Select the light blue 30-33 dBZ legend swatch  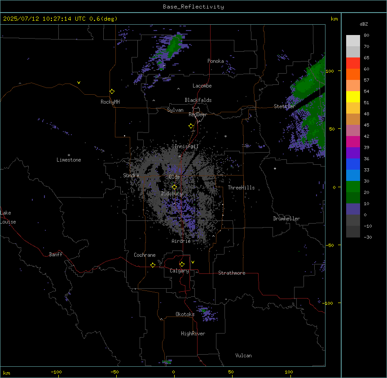click(x=353, y=176)
